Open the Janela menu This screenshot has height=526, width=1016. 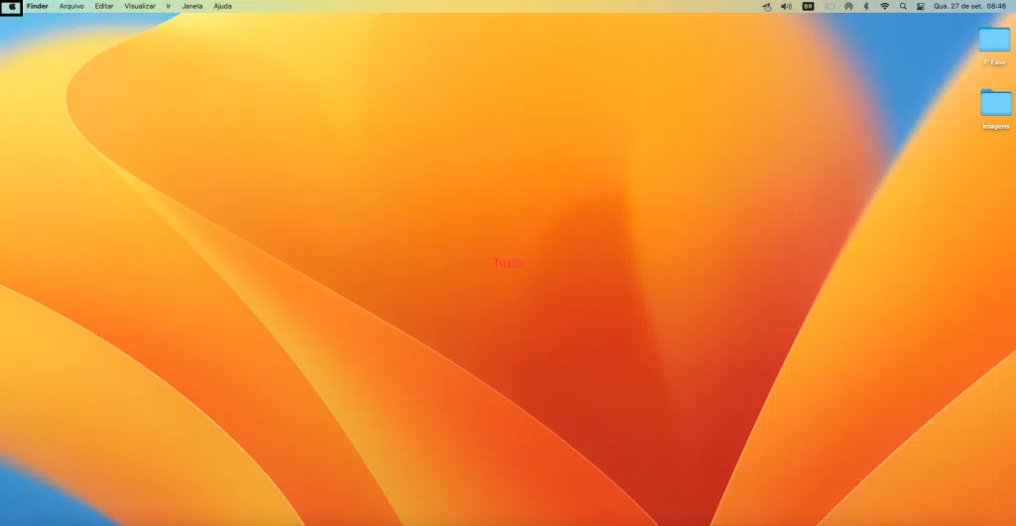(x=191, y=7)
